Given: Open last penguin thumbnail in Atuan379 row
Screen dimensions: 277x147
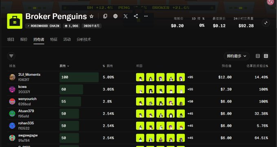Looking at the screenshot, I should [181, 114].
